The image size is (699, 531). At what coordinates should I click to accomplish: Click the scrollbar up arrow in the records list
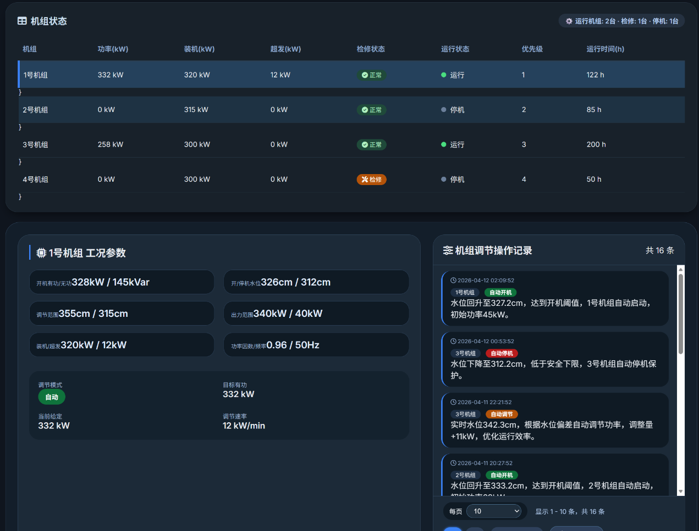click(x=680, y=270)
